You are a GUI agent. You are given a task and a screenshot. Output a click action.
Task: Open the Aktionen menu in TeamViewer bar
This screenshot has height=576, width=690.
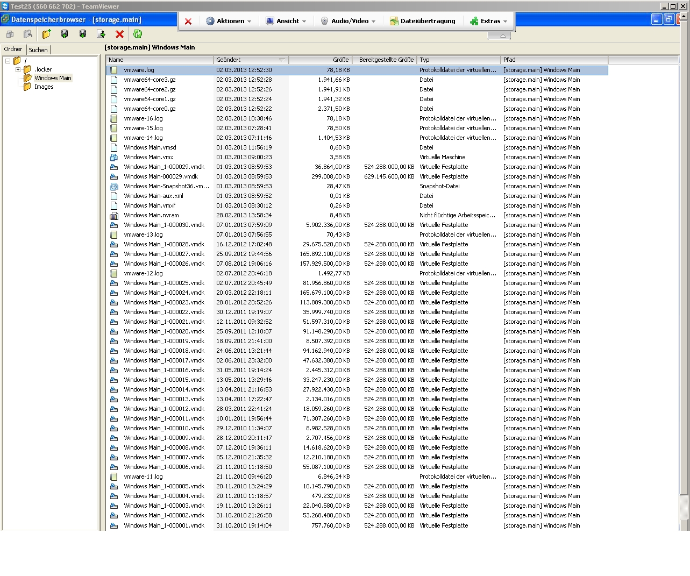(x=229, y=21)
